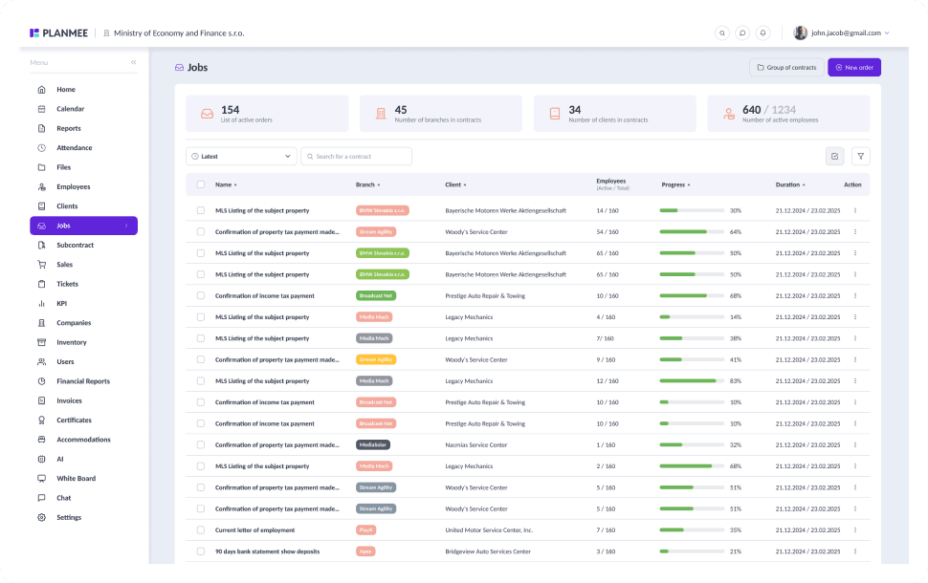Click the PLANMEE logo
This screenshot has height=583, width=928.
coord(58,33)
